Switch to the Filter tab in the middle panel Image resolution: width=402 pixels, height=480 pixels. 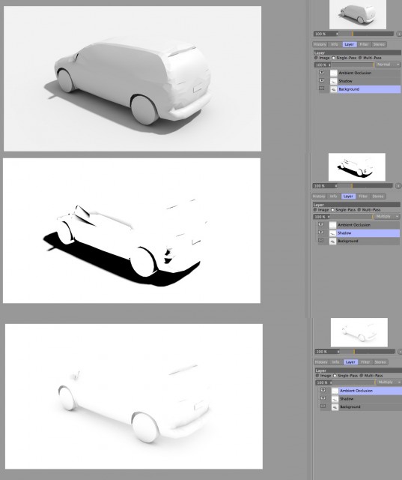click(x=363, y=196)
